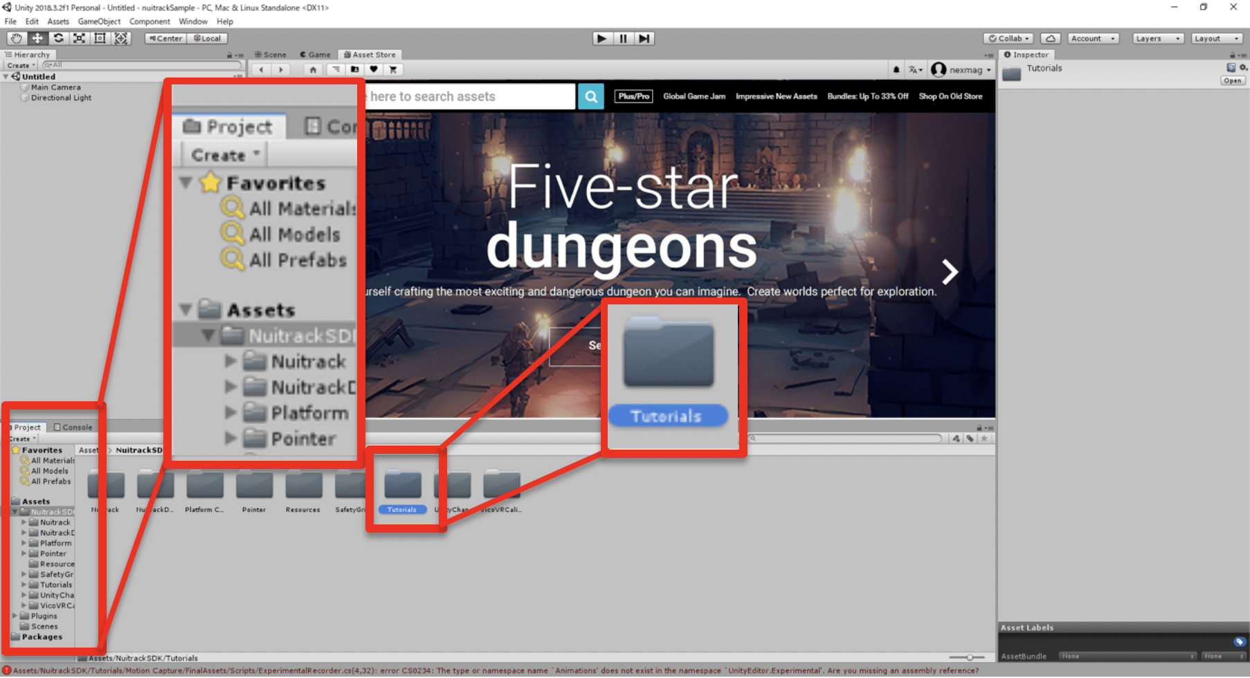Open the Global Game Jam link
This screenshot has width=1250, height=678.
(694, 96)
